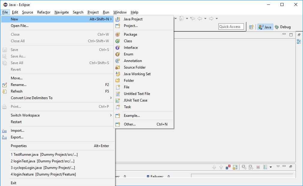Select File in the New submenu
Screen dimensions: 303x186
144,87
